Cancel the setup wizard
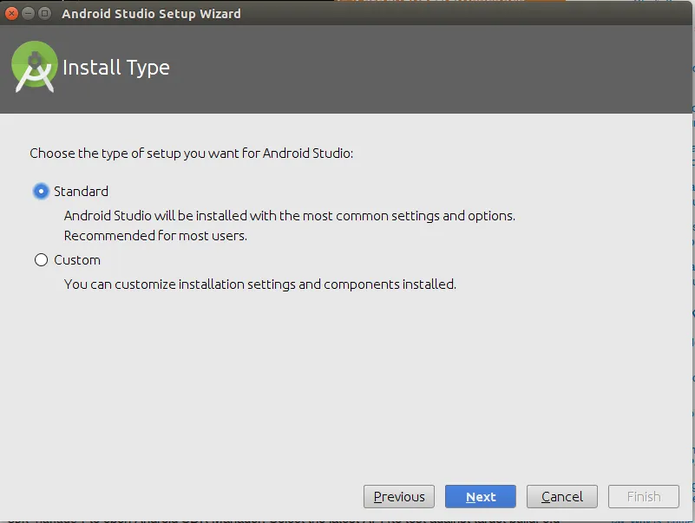The image size is (695, 523). coord(562,497)
